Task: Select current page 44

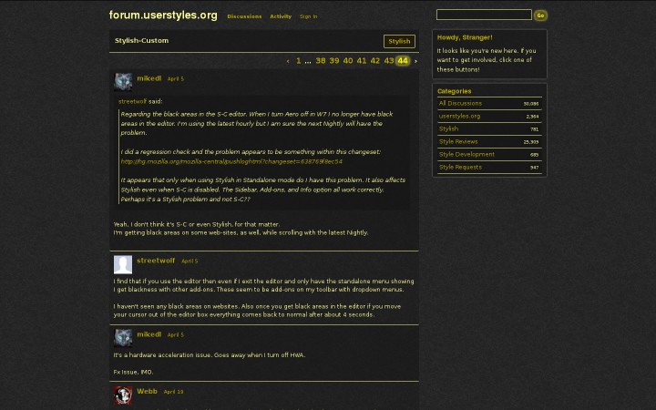Action: (x=403, y=61)
